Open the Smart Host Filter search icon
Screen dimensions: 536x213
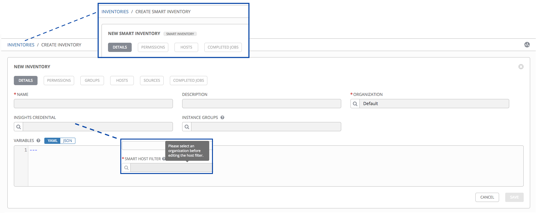(x=126, y=168)
